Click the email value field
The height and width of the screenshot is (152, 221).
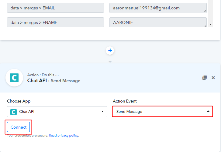(x=158, y=8)
